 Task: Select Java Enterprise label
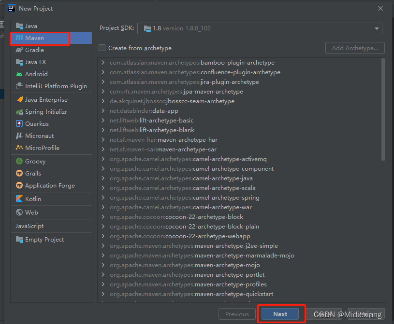pos(46,99)
